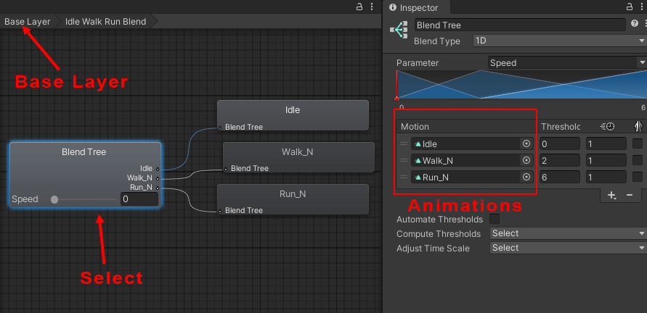This screenshot has width=647, height=313.
Task: Click the add motion plus button
Action: click(611, 195)
